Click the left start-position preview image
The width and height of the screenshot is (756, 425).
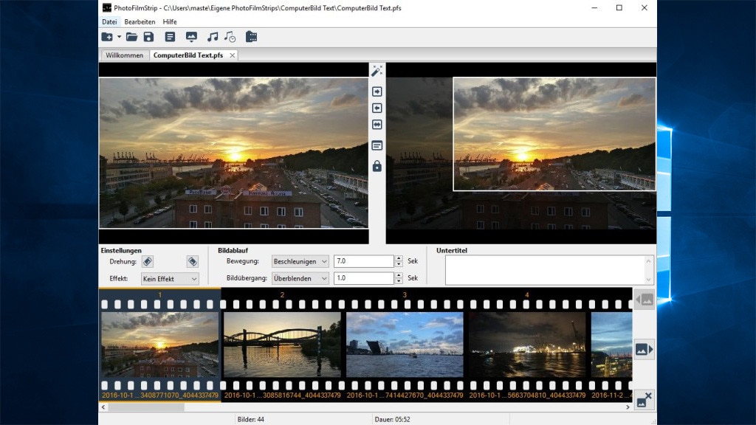(x=233, y=153)
